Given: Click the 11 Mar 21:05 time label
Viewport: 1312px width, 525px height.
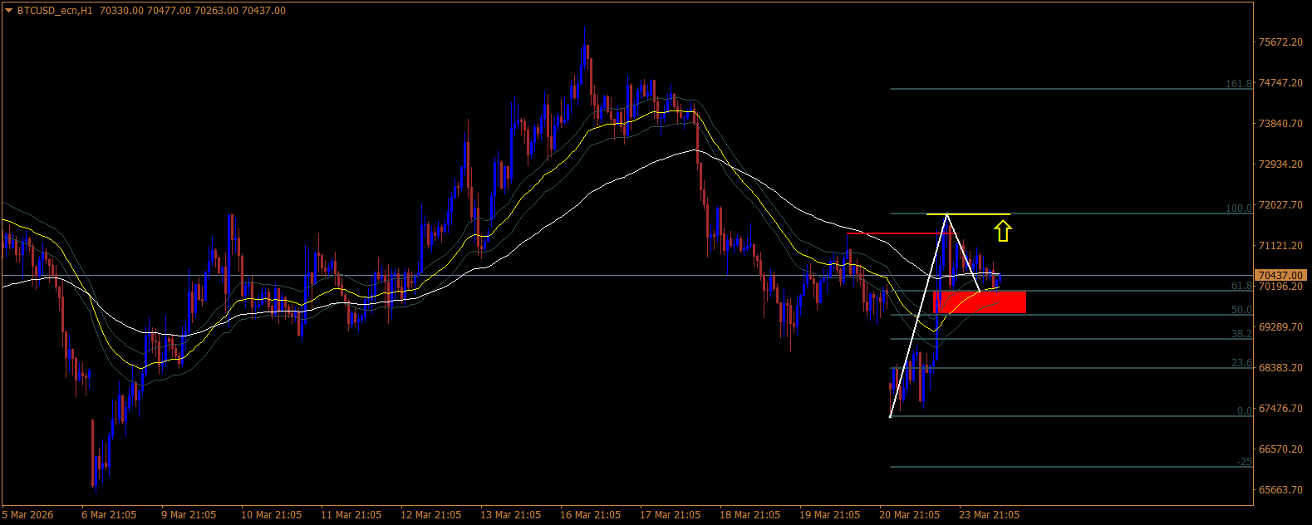Looking at the screenshot, I should coord(351,515).
